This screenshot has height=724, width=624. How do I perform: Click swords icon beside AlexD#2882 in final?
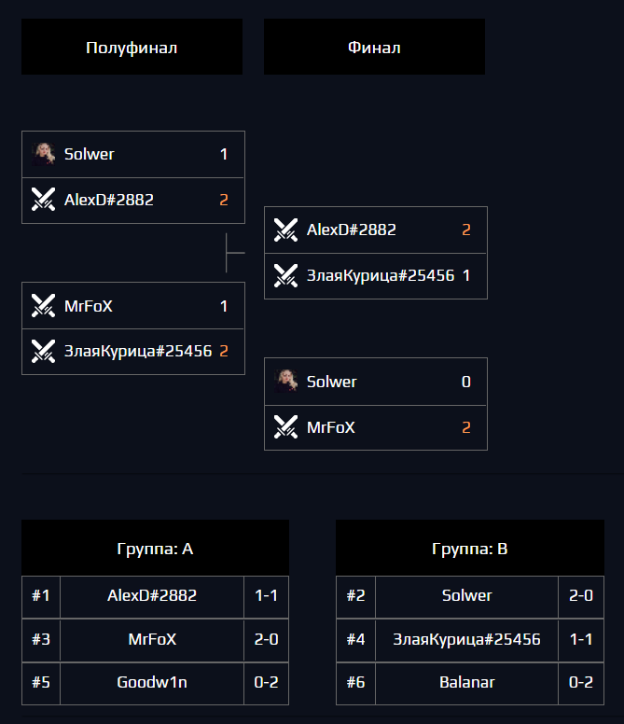click(286, 230)
